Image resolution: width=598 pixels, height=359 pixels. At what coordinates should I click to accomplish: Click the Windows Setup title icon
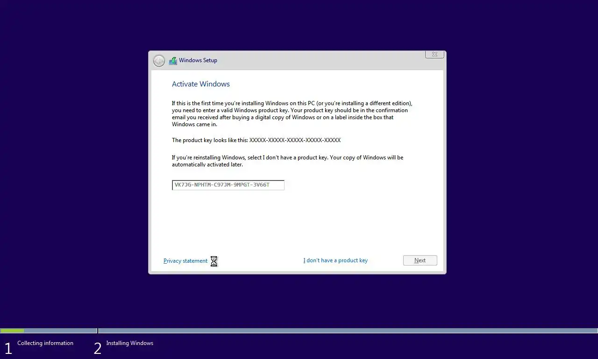point(173,61)
